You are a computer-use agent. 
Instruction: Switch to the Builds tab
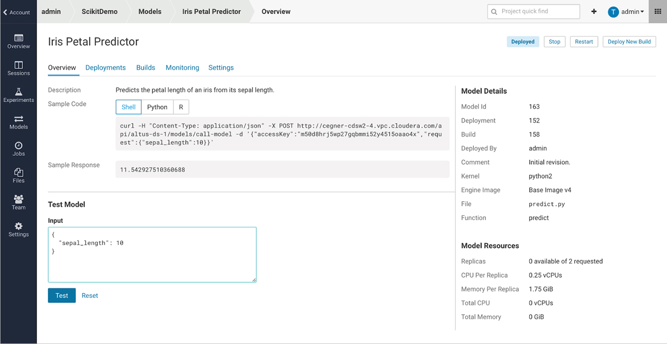coord(146,68)
